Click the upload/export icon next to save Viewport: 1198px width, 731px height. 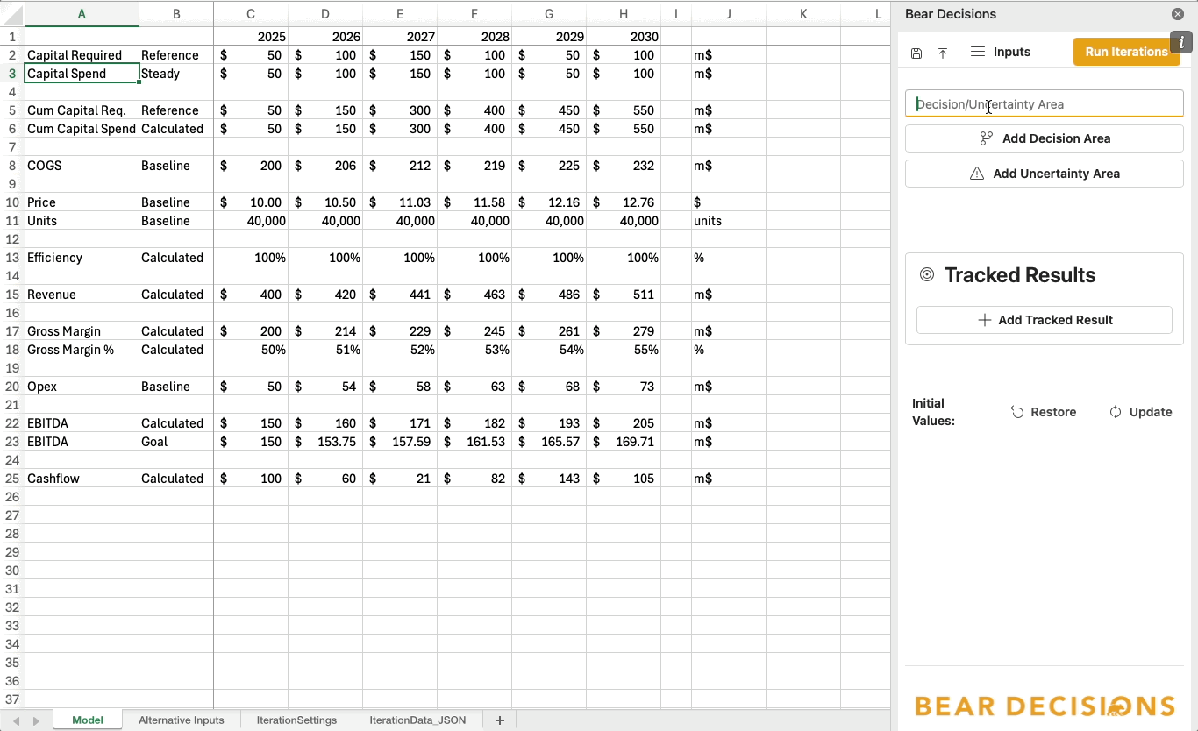(943, 53)
